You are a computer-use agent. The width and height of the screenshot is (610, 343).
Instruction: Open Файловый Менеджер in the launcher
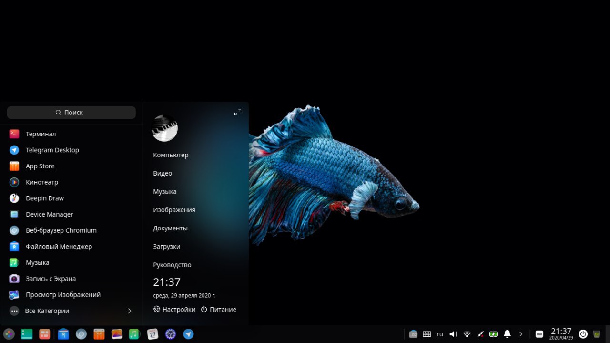click(71, 247)
